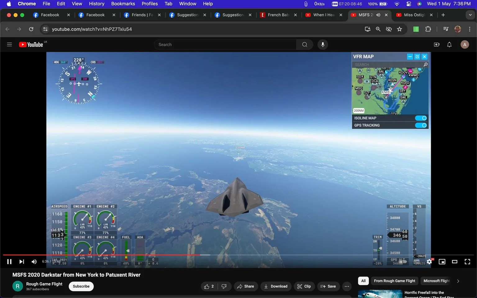This screenshot has height=298, width=477.
Task: Disable GPS TRACKING on the VFR map
Action: coord(421,125)
